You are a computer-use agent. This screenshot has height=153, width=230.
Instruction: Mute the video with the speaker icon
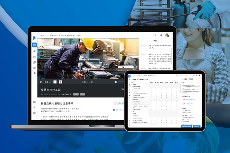(116, 82)
